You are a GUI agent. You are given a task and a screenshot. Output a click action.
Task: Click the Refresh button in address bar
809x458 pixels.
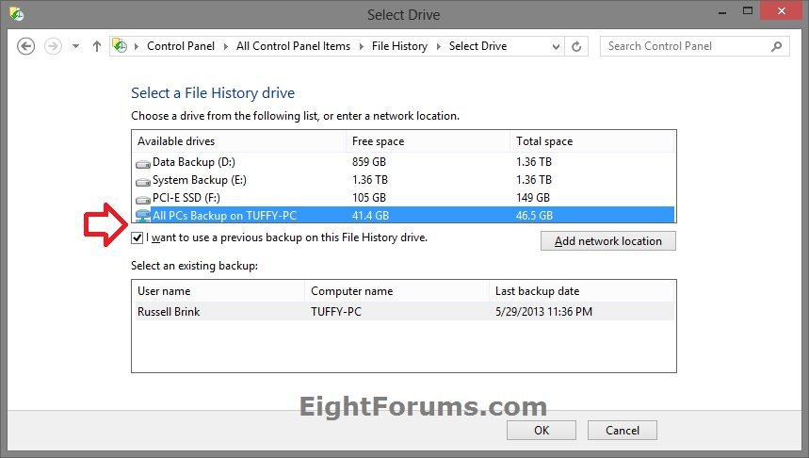(576, 46)
